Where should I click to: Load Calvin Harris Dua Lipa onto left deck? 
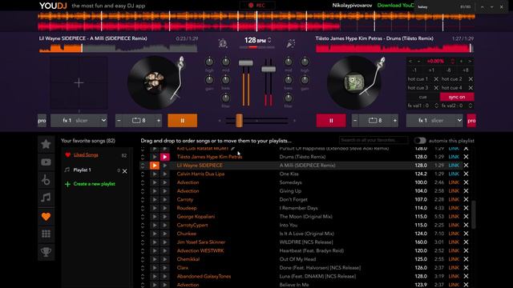click(x=155, y=174)
